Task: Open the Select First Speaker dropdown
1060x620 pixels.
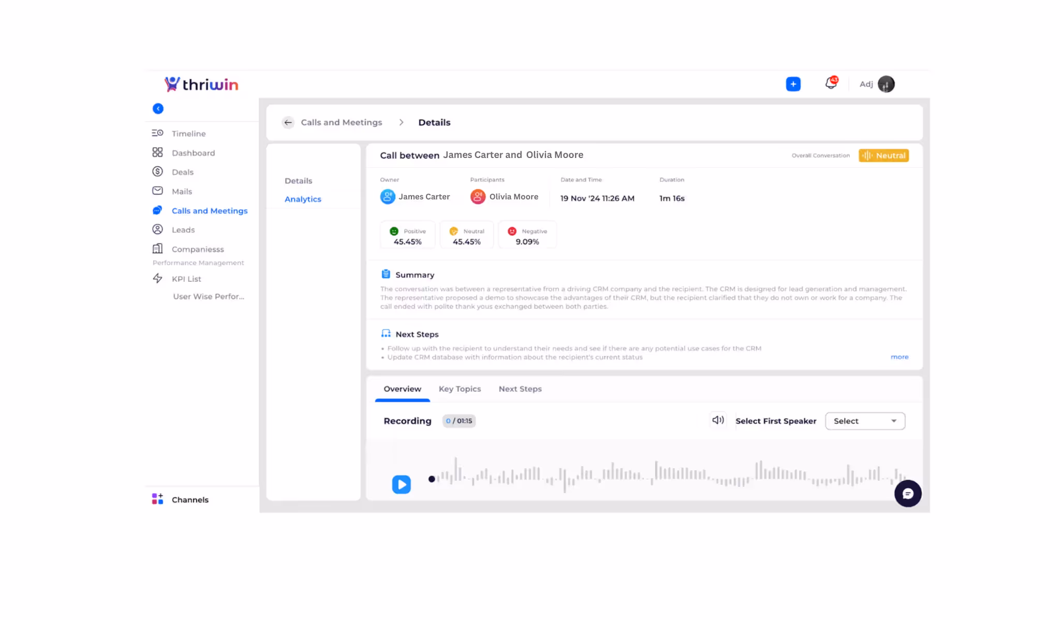Action: [x=865, y=421]
